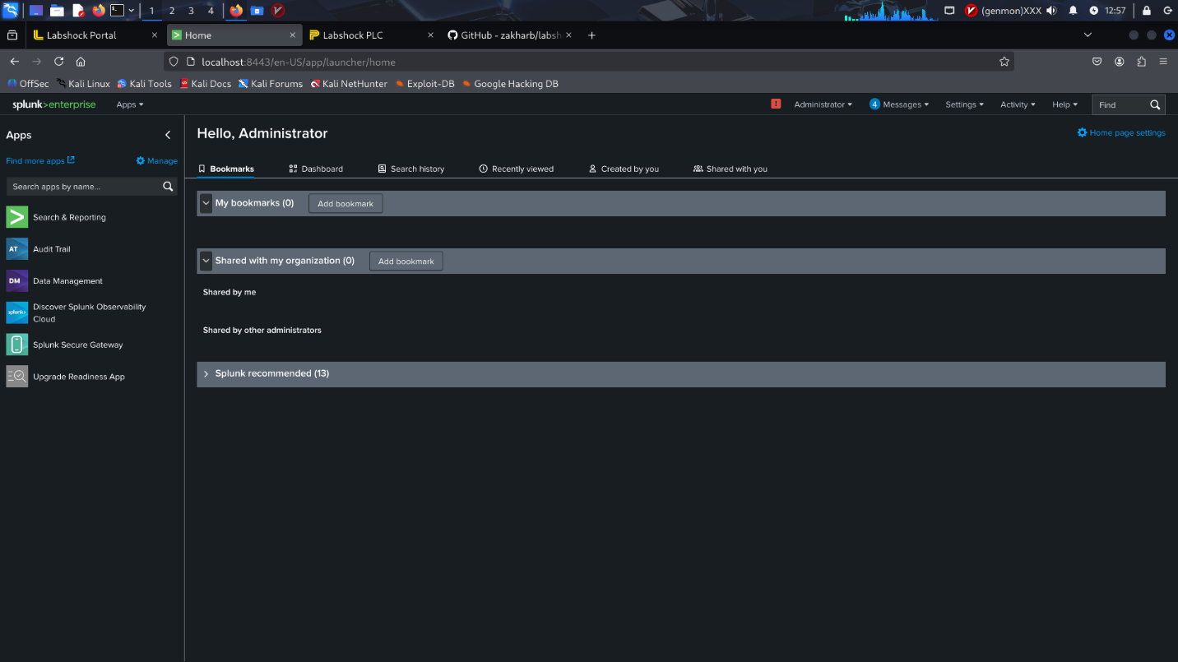Open the Home page settings link
1178x662 pixels.
pos(1121,132)
